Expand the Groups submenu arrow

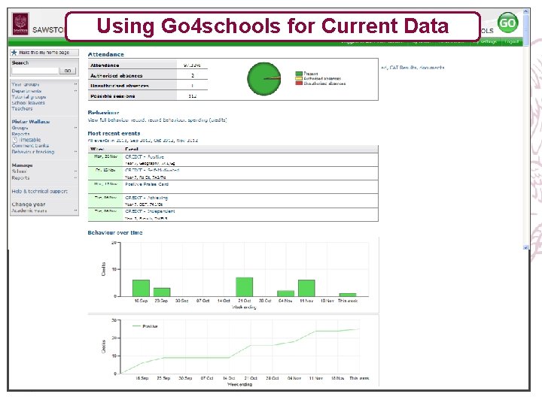coord(75,128)
